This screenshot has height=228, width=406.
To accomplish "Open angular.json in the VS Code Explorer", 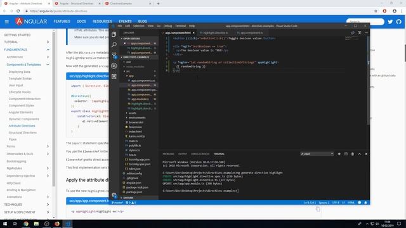I will pos(134,183).
